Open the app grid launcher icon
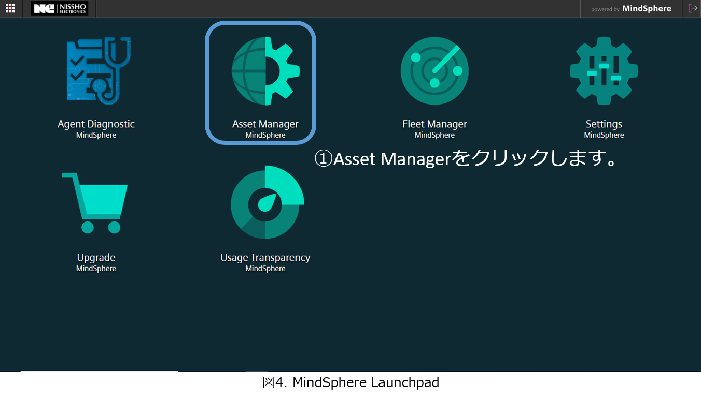 [10, 8]
